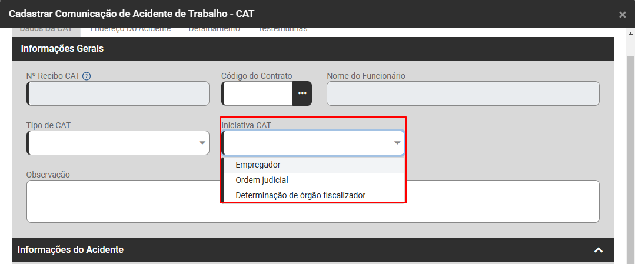Choose Ordem judicial from the list

(x=261, y=180)
